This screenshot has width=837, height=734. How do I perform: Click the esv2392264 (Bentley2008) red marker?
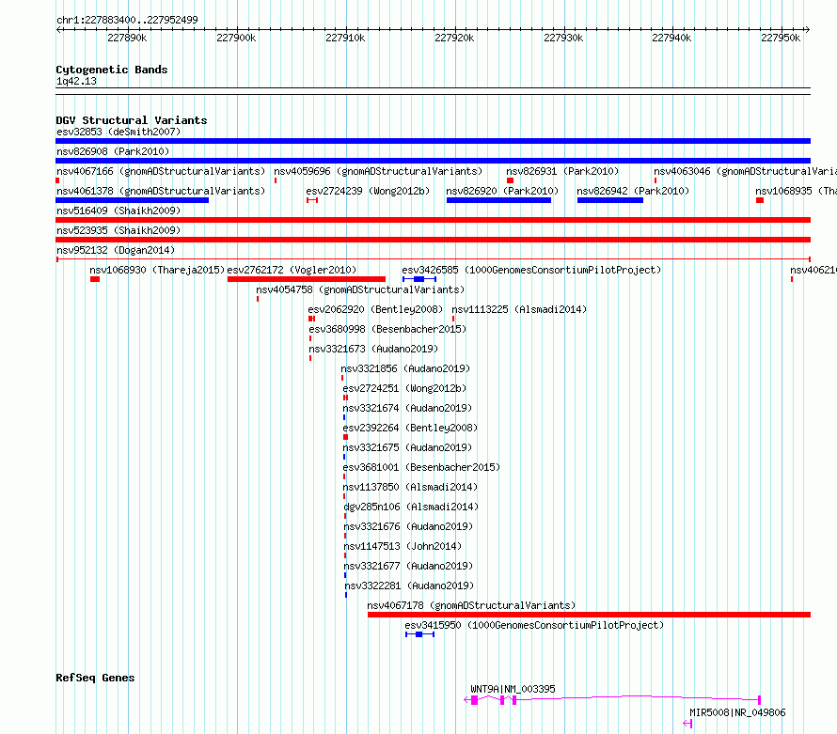pos(345,437)
